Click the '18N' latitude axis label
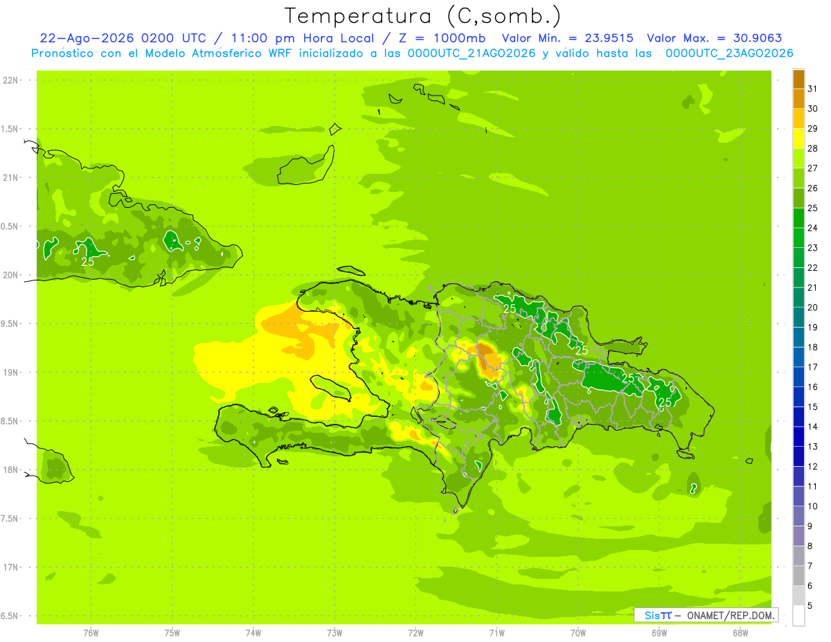The width and height of the screenshot is (831, 642). [12, 470]
